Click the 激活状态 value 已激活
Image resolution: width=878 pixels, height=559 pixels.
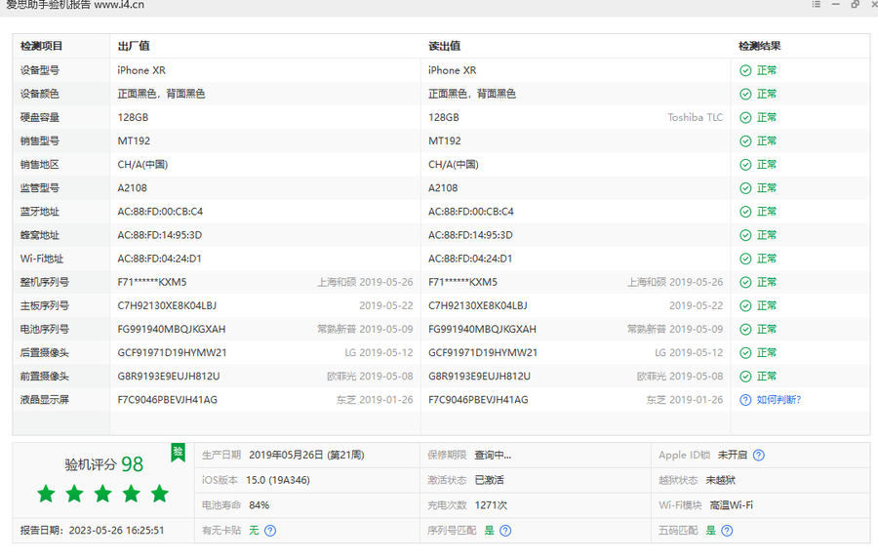click(490, 480)
